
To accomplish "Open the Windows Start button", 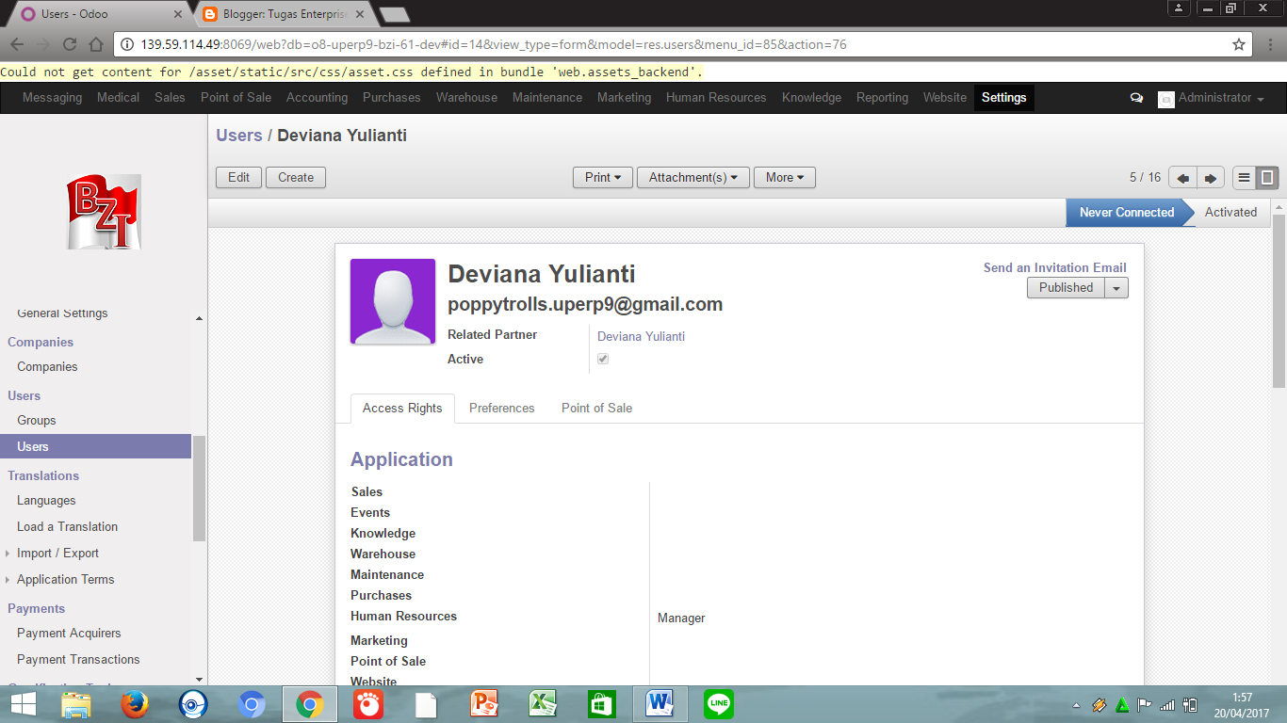I will click(24, 704).
